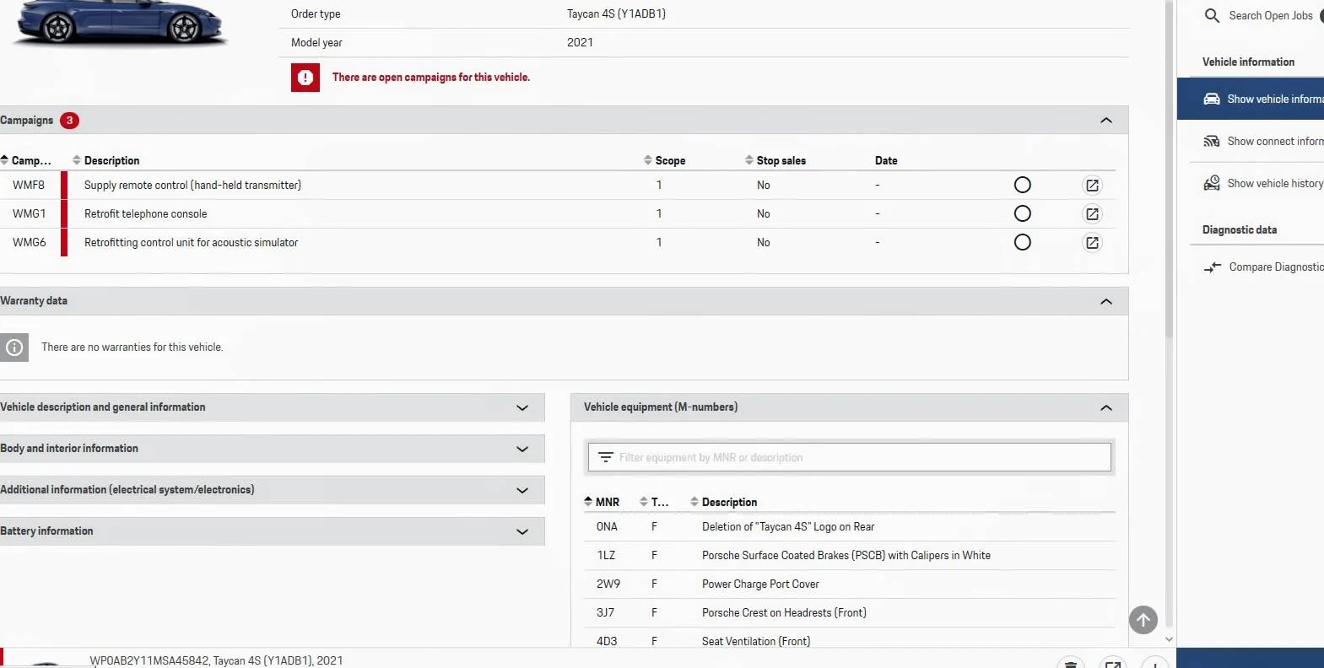Image resolution: width=1324 pixels, height=668 pixels.
Task: Click 'Retrofitting control unit for acoustic simulator'
Action: click(191, 242)
